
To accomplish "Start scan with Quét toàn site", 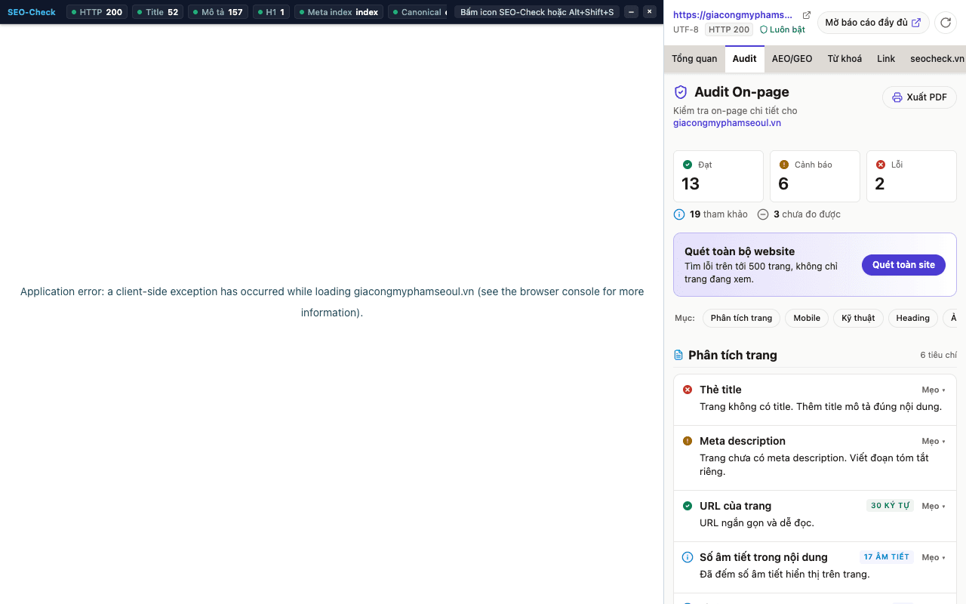I will pyautogui.click(x=903, y=265).
